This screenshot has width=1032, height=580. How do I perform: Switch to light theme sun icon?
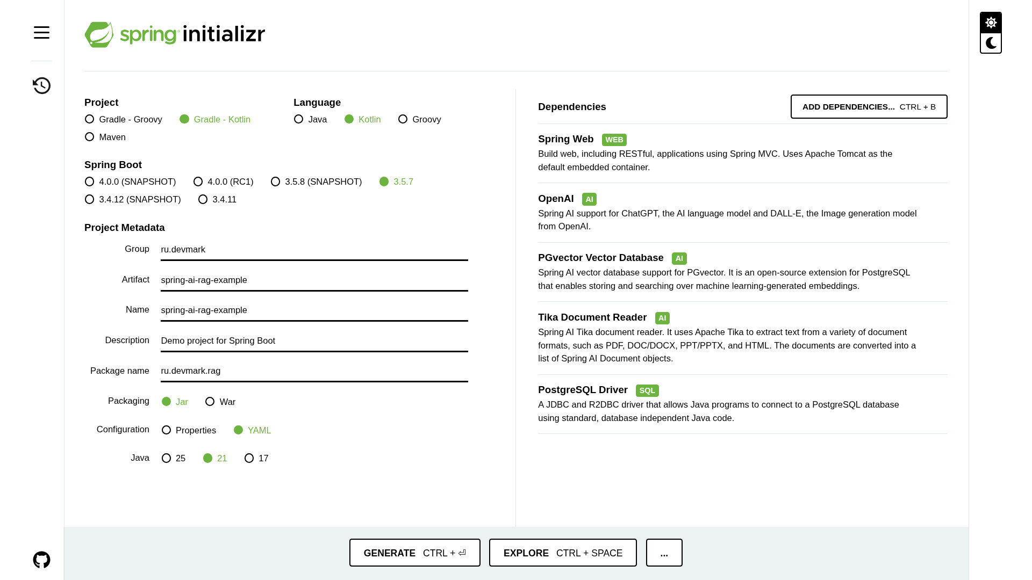click(991, 23)
